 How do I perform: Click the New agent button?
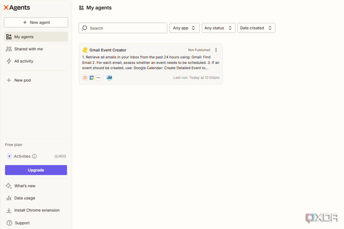click(x=36, y=22)
